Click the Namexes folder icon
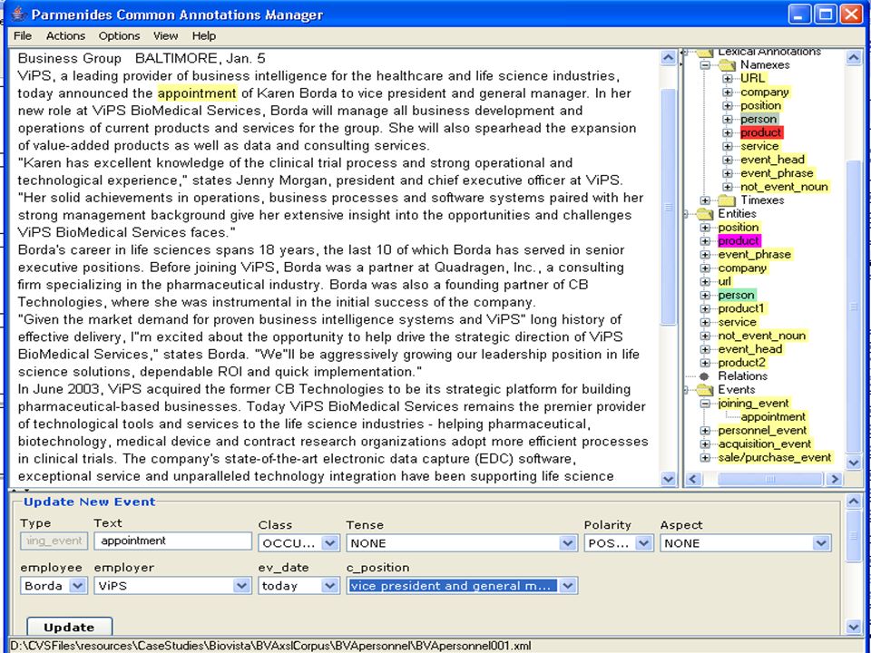 pyautogui.click(x=727, y=65)
